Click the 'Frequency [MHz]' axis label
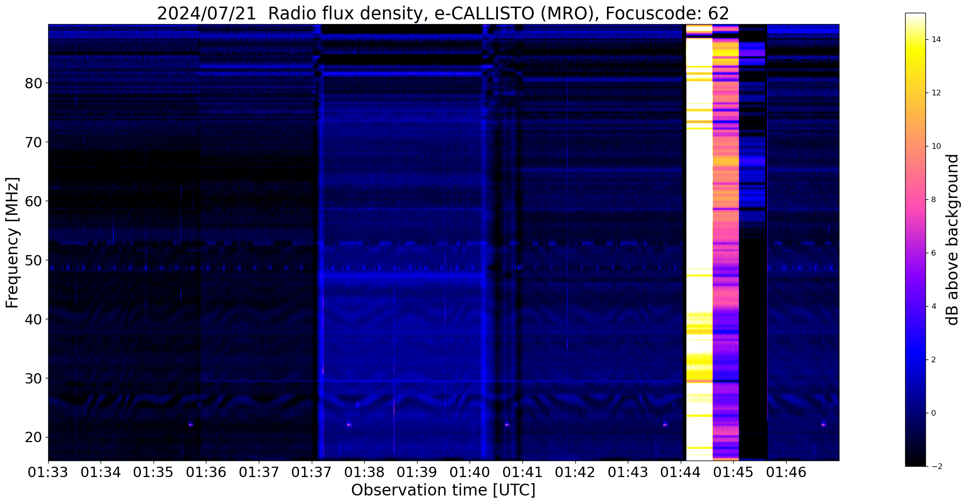Screen dimensions: 967x504 [12, 243]
